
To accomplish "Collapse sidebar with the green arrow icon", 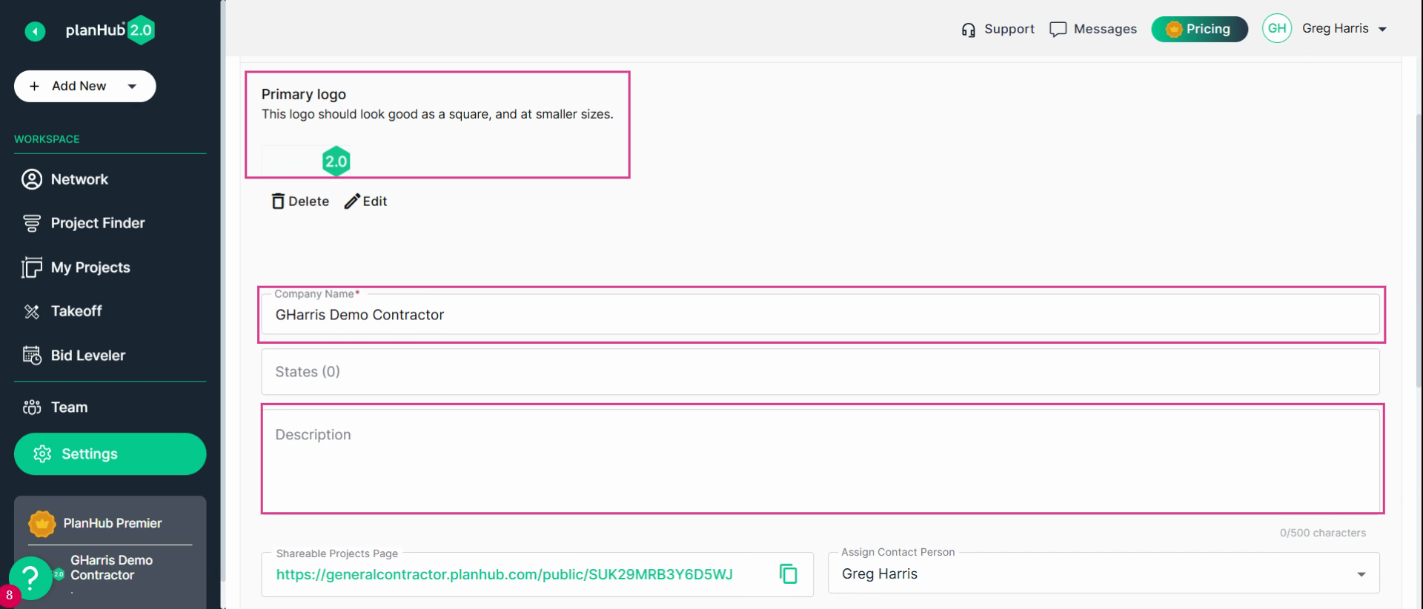I will [x=35, y=31].
